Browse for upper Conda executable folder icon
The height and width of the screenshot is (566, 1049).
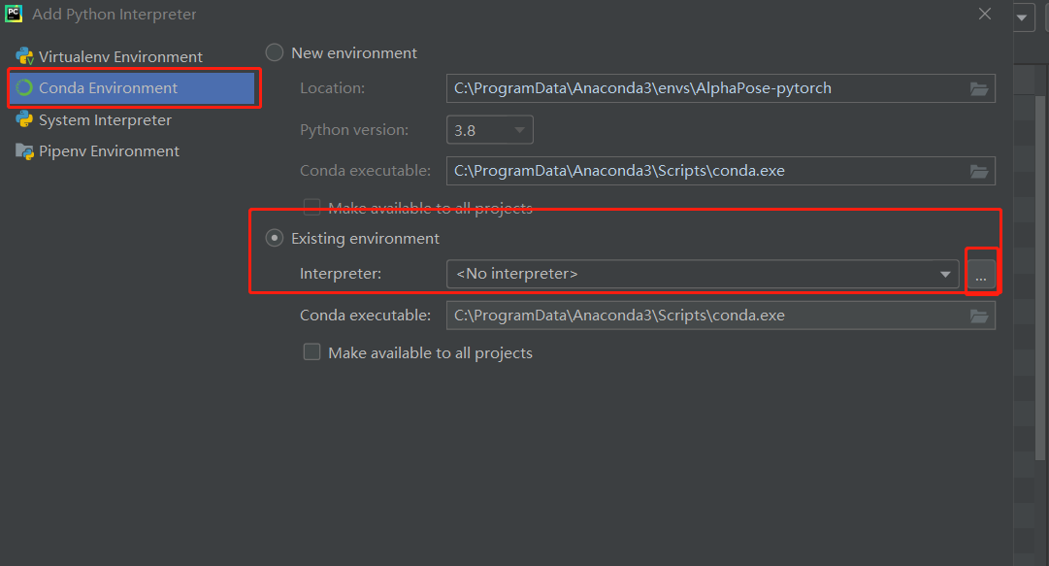(979, 172)
